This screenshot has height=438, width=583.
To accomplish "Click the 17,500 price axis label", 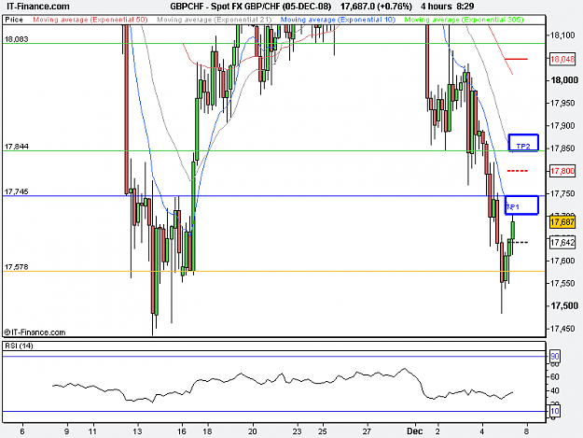I will click(x=564, y=305).
